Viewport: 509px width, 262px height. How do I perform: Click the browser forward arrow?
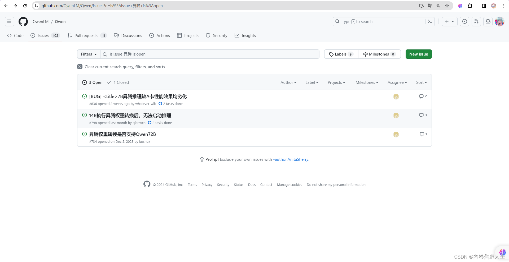coord(15,6)
